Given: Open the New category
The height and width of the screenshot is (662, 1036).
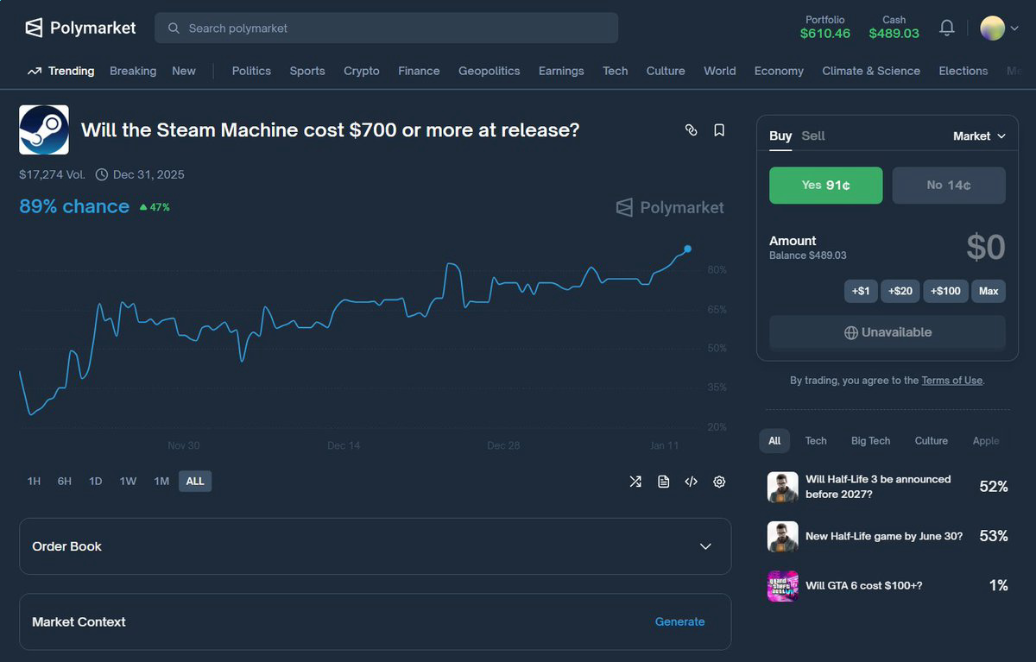Looking at the screenshot, I should (x=184, y=71).
